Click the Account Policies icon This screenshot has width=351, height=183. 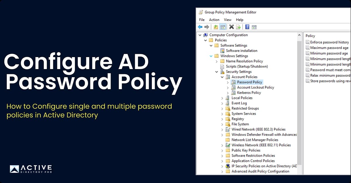[x=228, y=77]
